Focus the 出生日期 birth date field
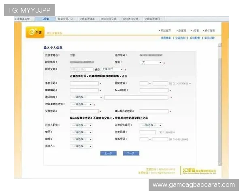Image resolution: width=243 pixels, height=195 pixels. coord(148,132)
